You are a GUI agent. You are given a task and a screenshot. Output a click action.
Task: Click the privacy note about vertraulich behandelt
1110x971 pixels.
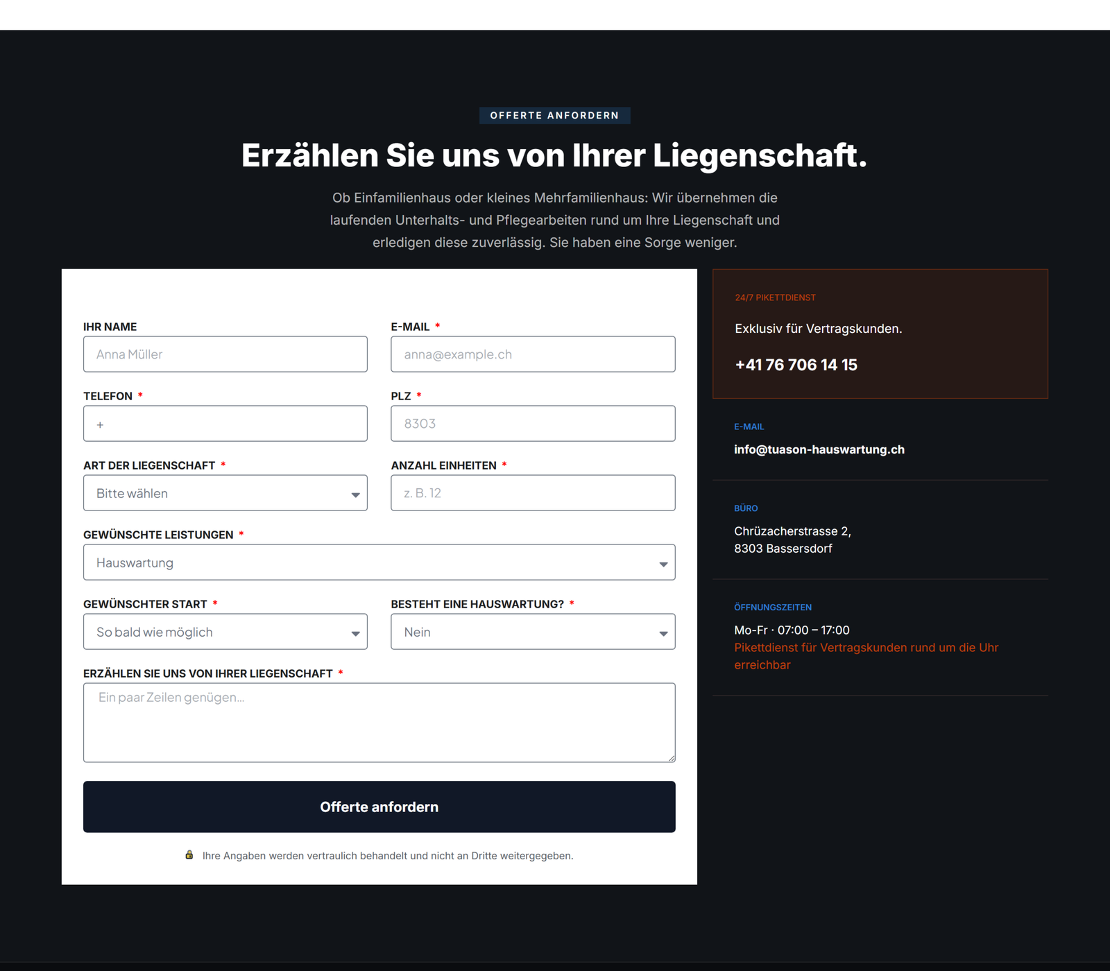(388, 856)
